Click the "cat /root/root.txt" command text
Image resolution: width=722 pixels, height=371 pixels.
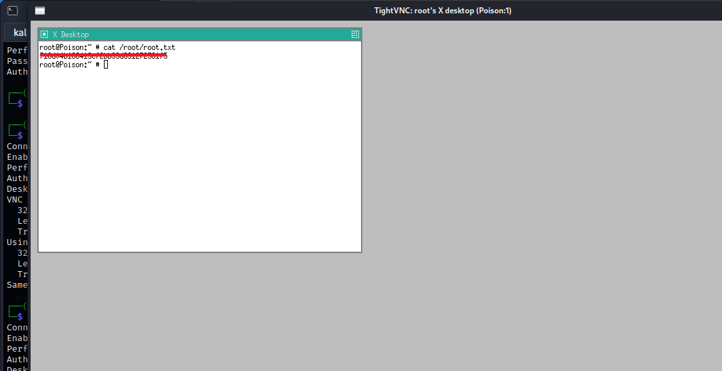click(139, 48)
